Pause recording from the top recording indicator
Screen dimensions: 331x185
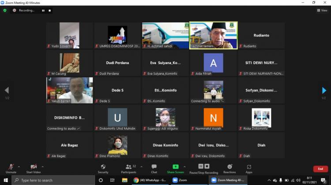(x=43, y=10)
